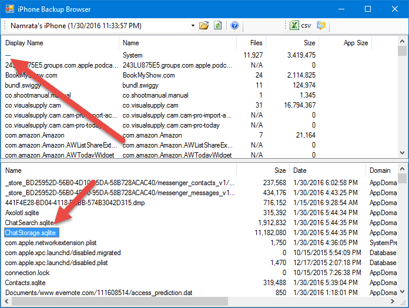Screen dimensions: 409x308
Task: Sort file list by Name header
Action: point(119,170)
